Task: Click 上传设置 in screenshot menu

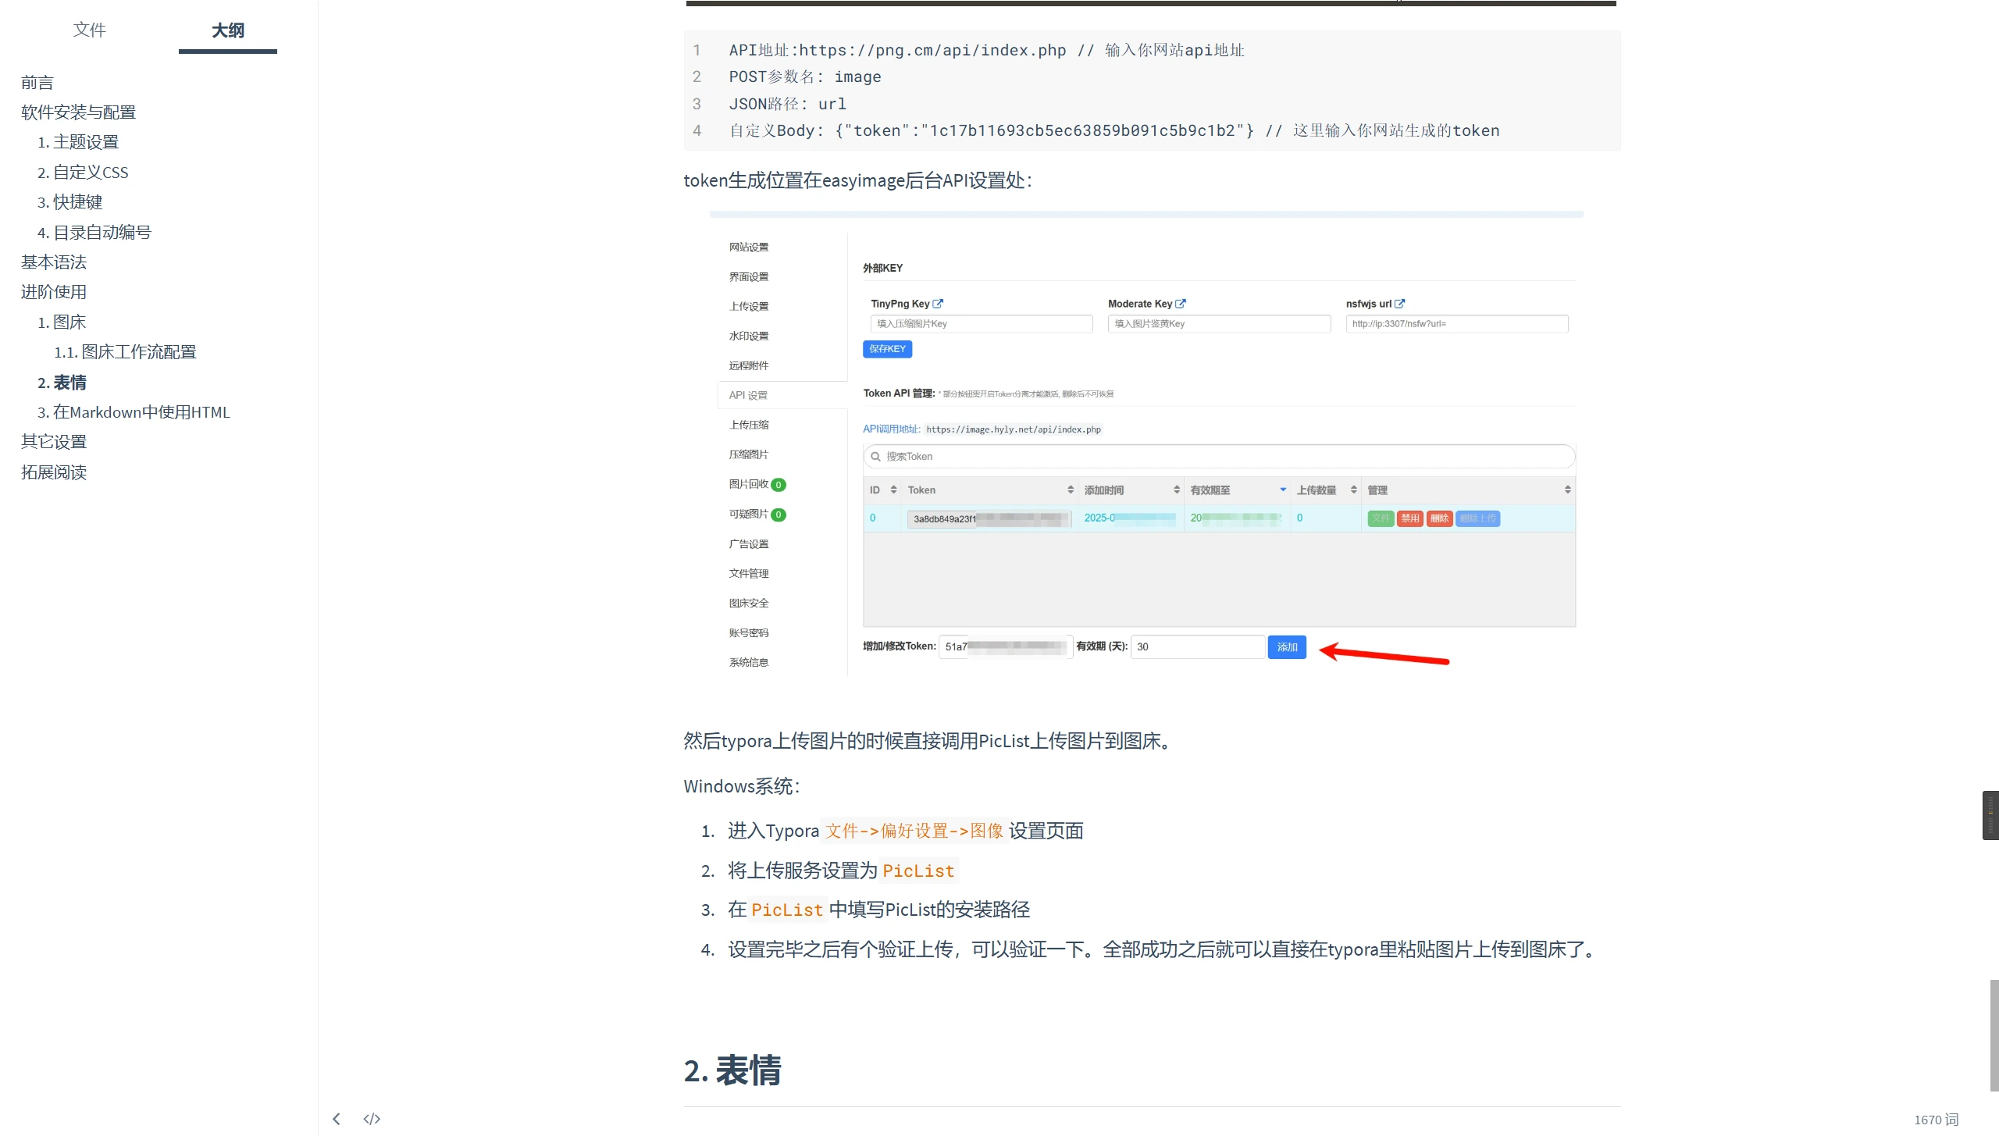Action: tap(749, 306)
